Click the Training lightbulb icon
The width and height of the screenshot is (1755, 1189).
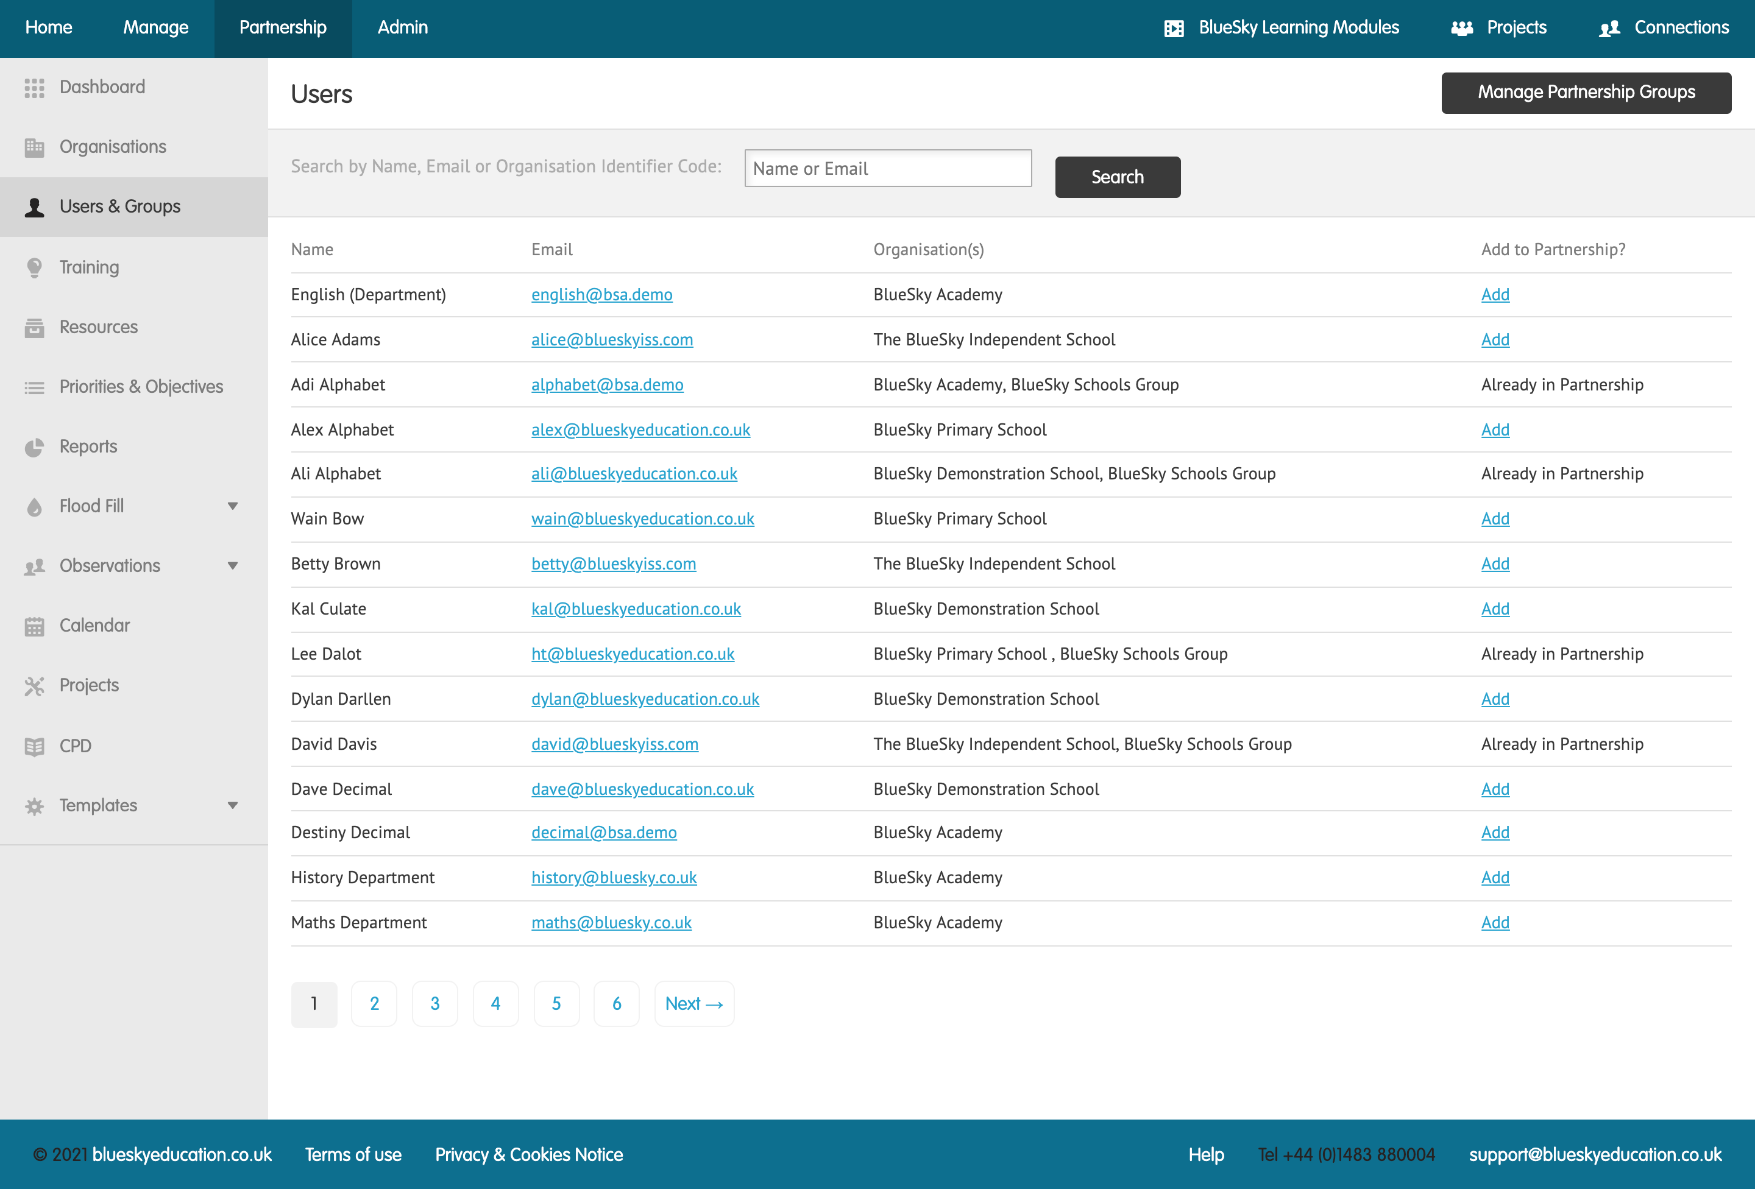(x=34, y=267)
